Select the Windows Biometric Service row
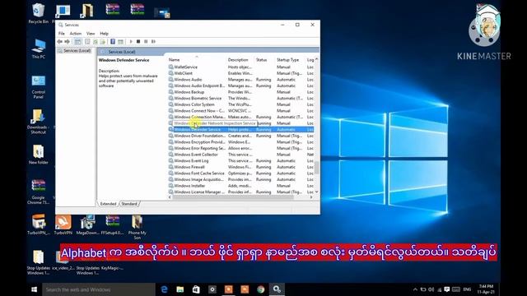 [240, 99]
